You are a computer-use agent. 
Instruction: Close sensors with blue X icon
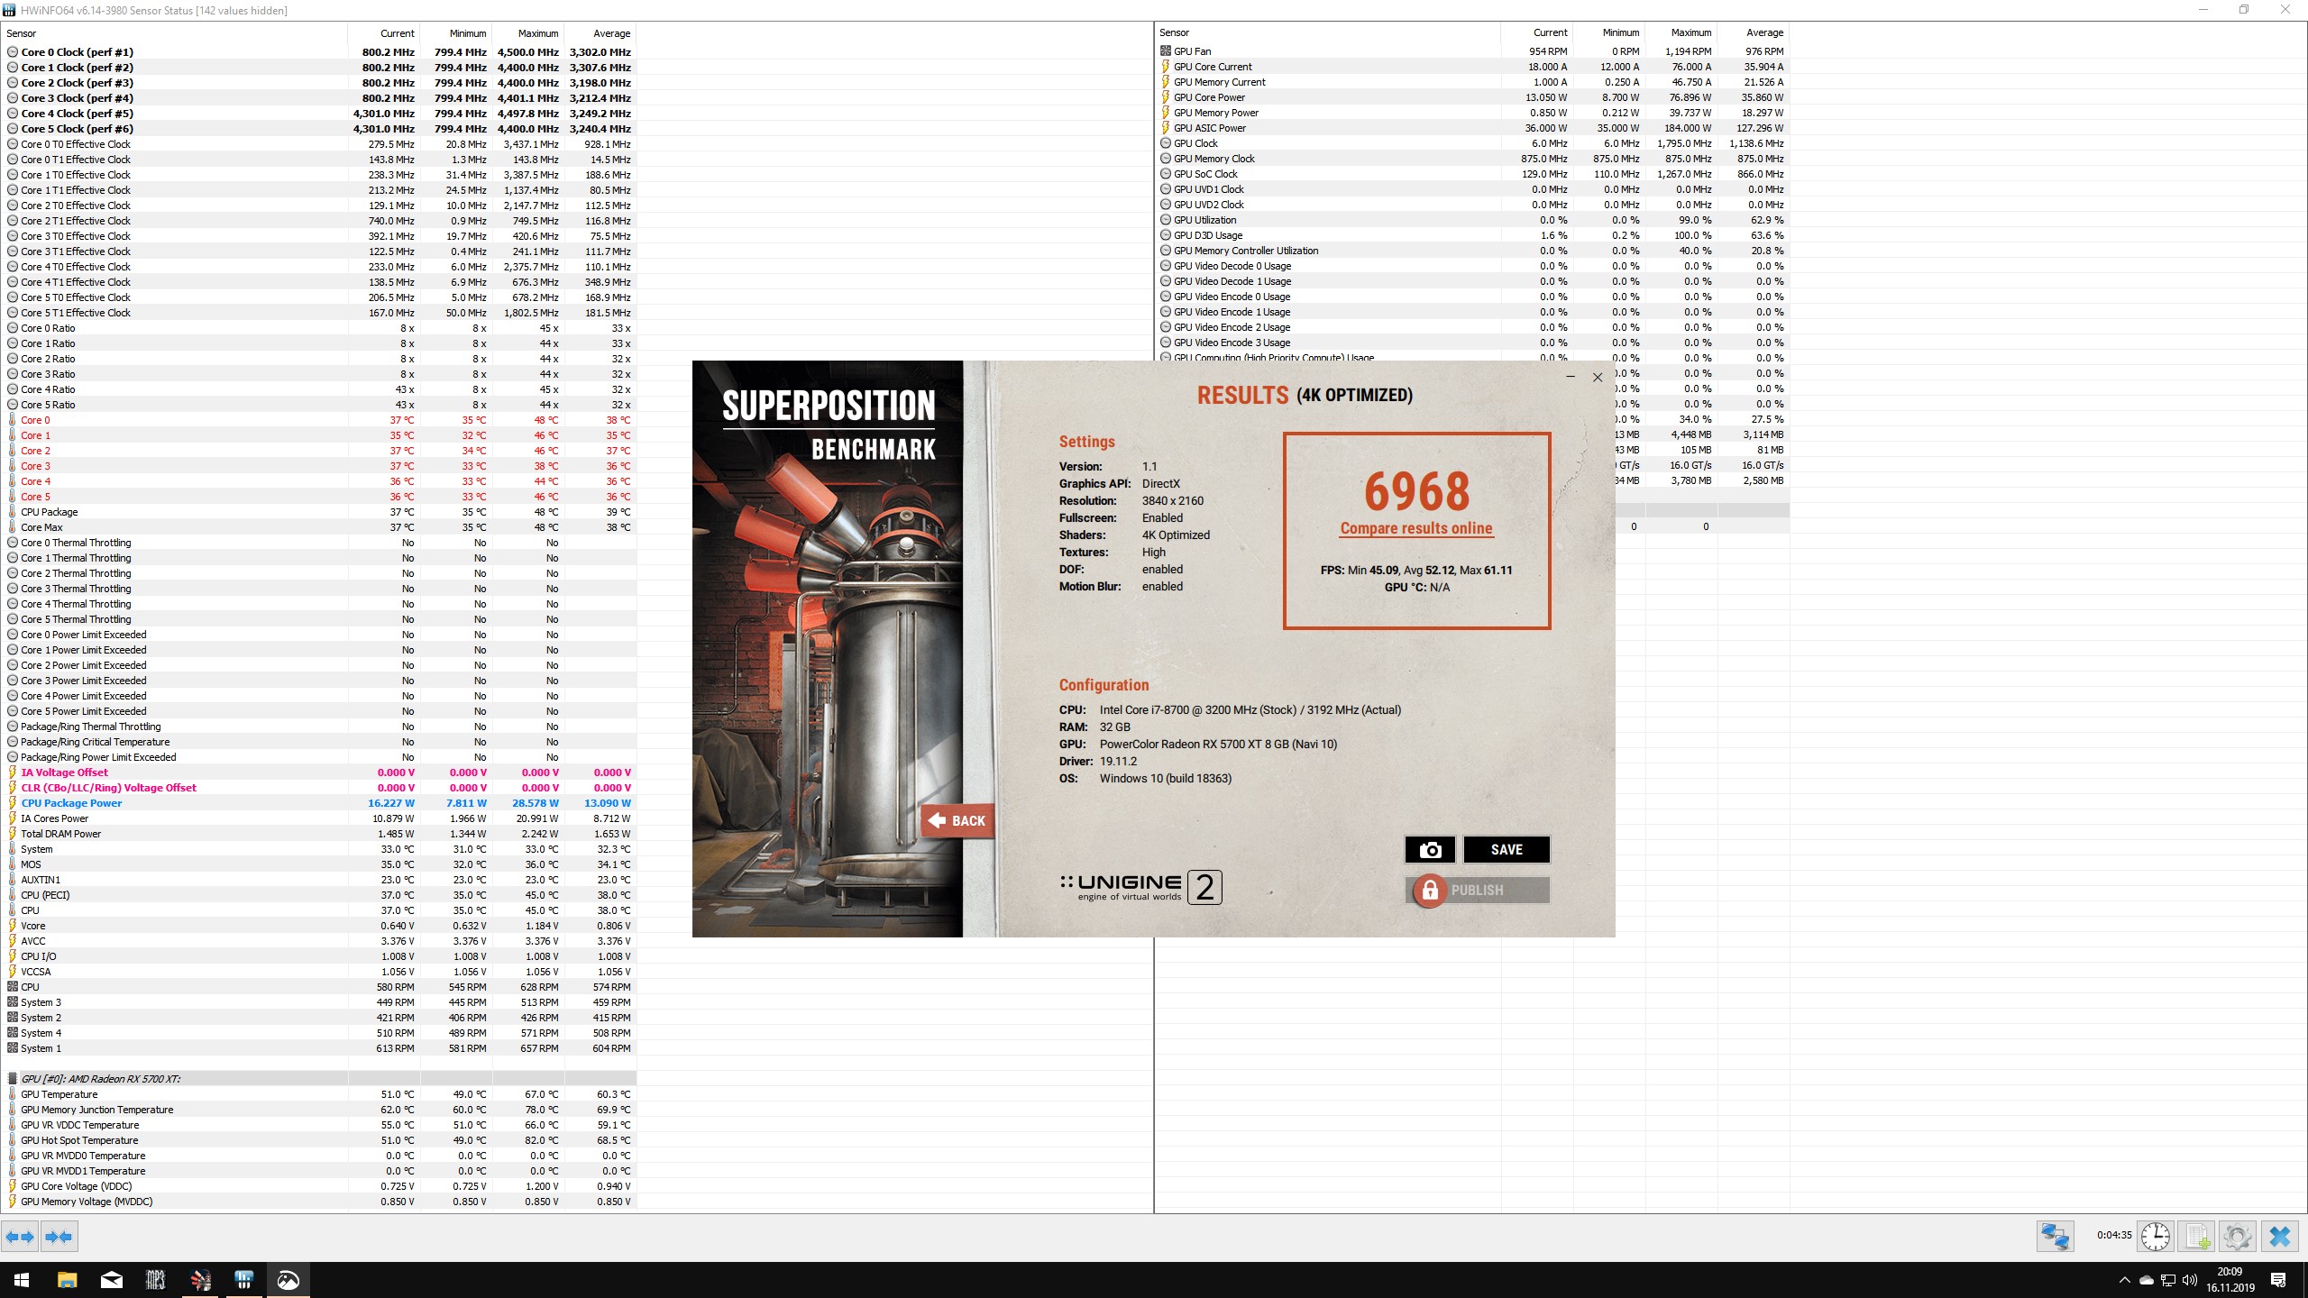click(x=2280, y=1236)
